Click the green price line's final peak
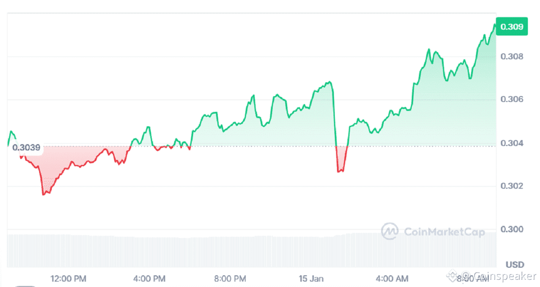Screen dimensions: 540x287 pyautogui.click(x=495, y=25)
